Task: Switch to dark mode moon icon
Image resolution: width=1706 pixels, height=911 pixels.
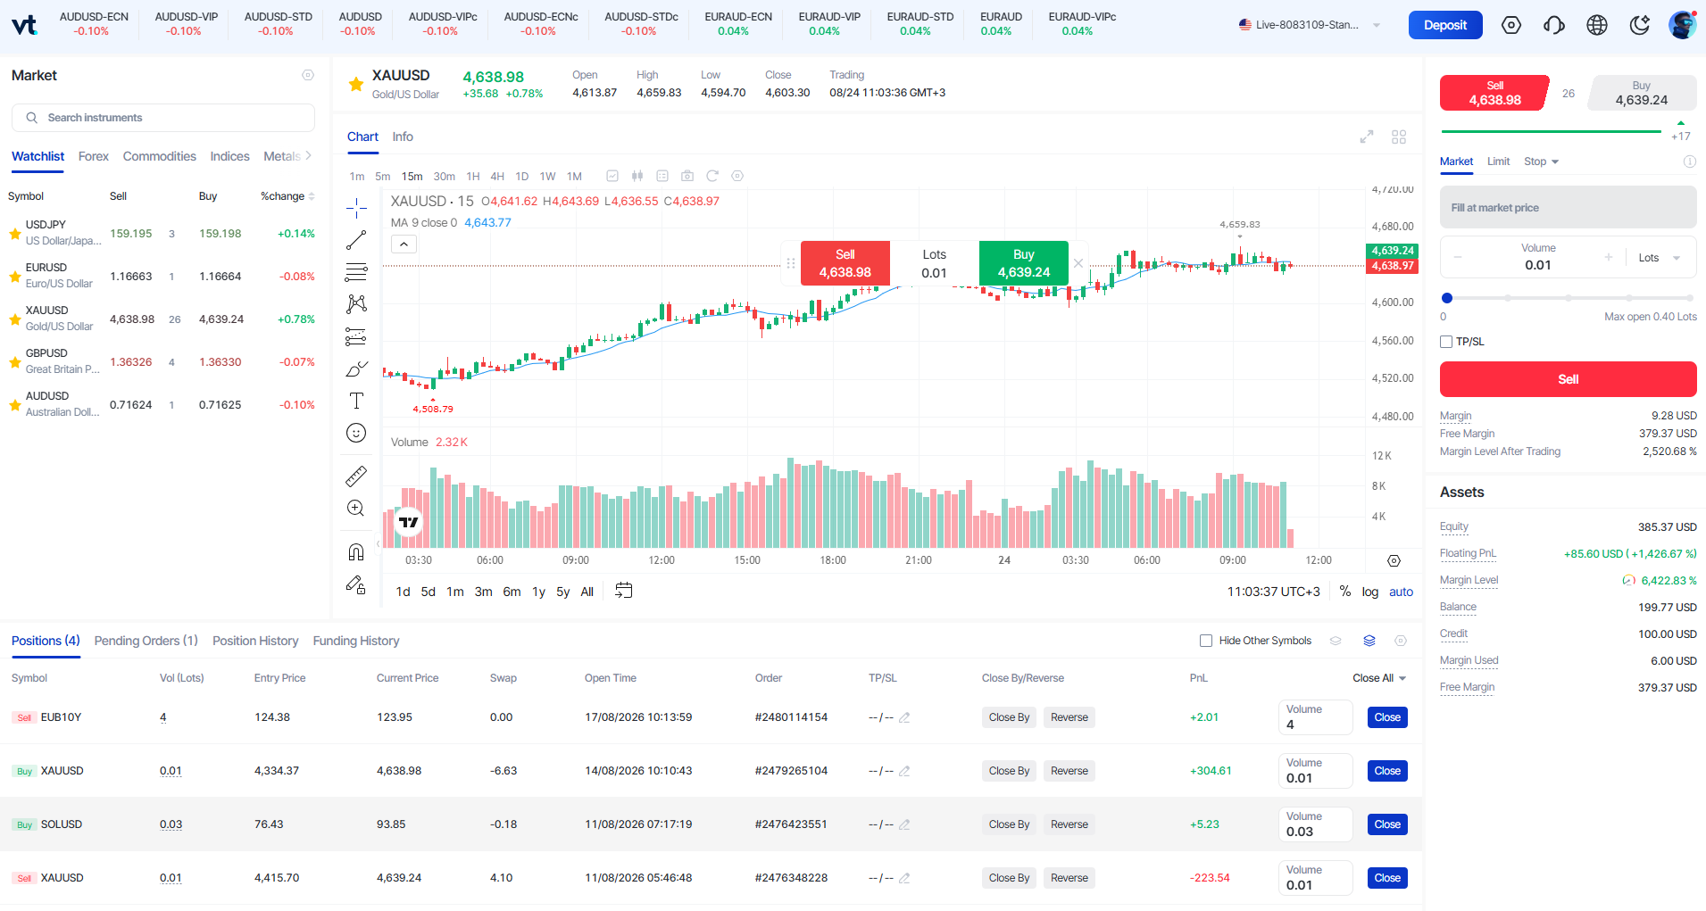Action: point(1640,25)
